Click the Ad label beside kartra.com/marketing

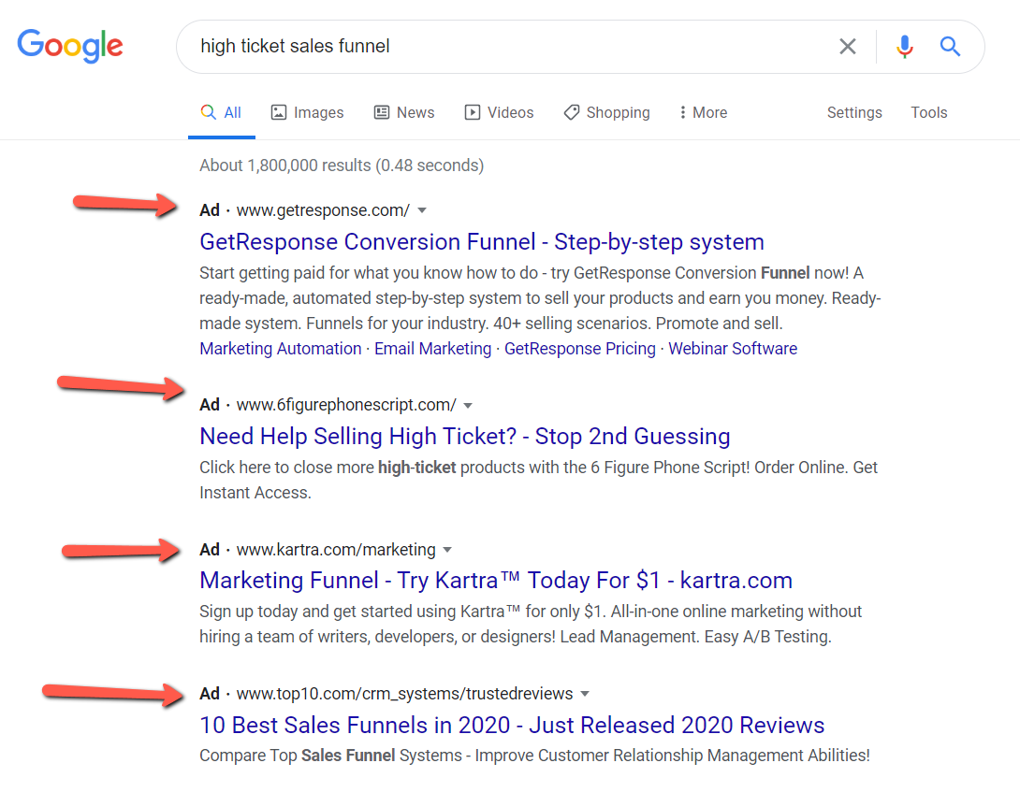[210, 550]
